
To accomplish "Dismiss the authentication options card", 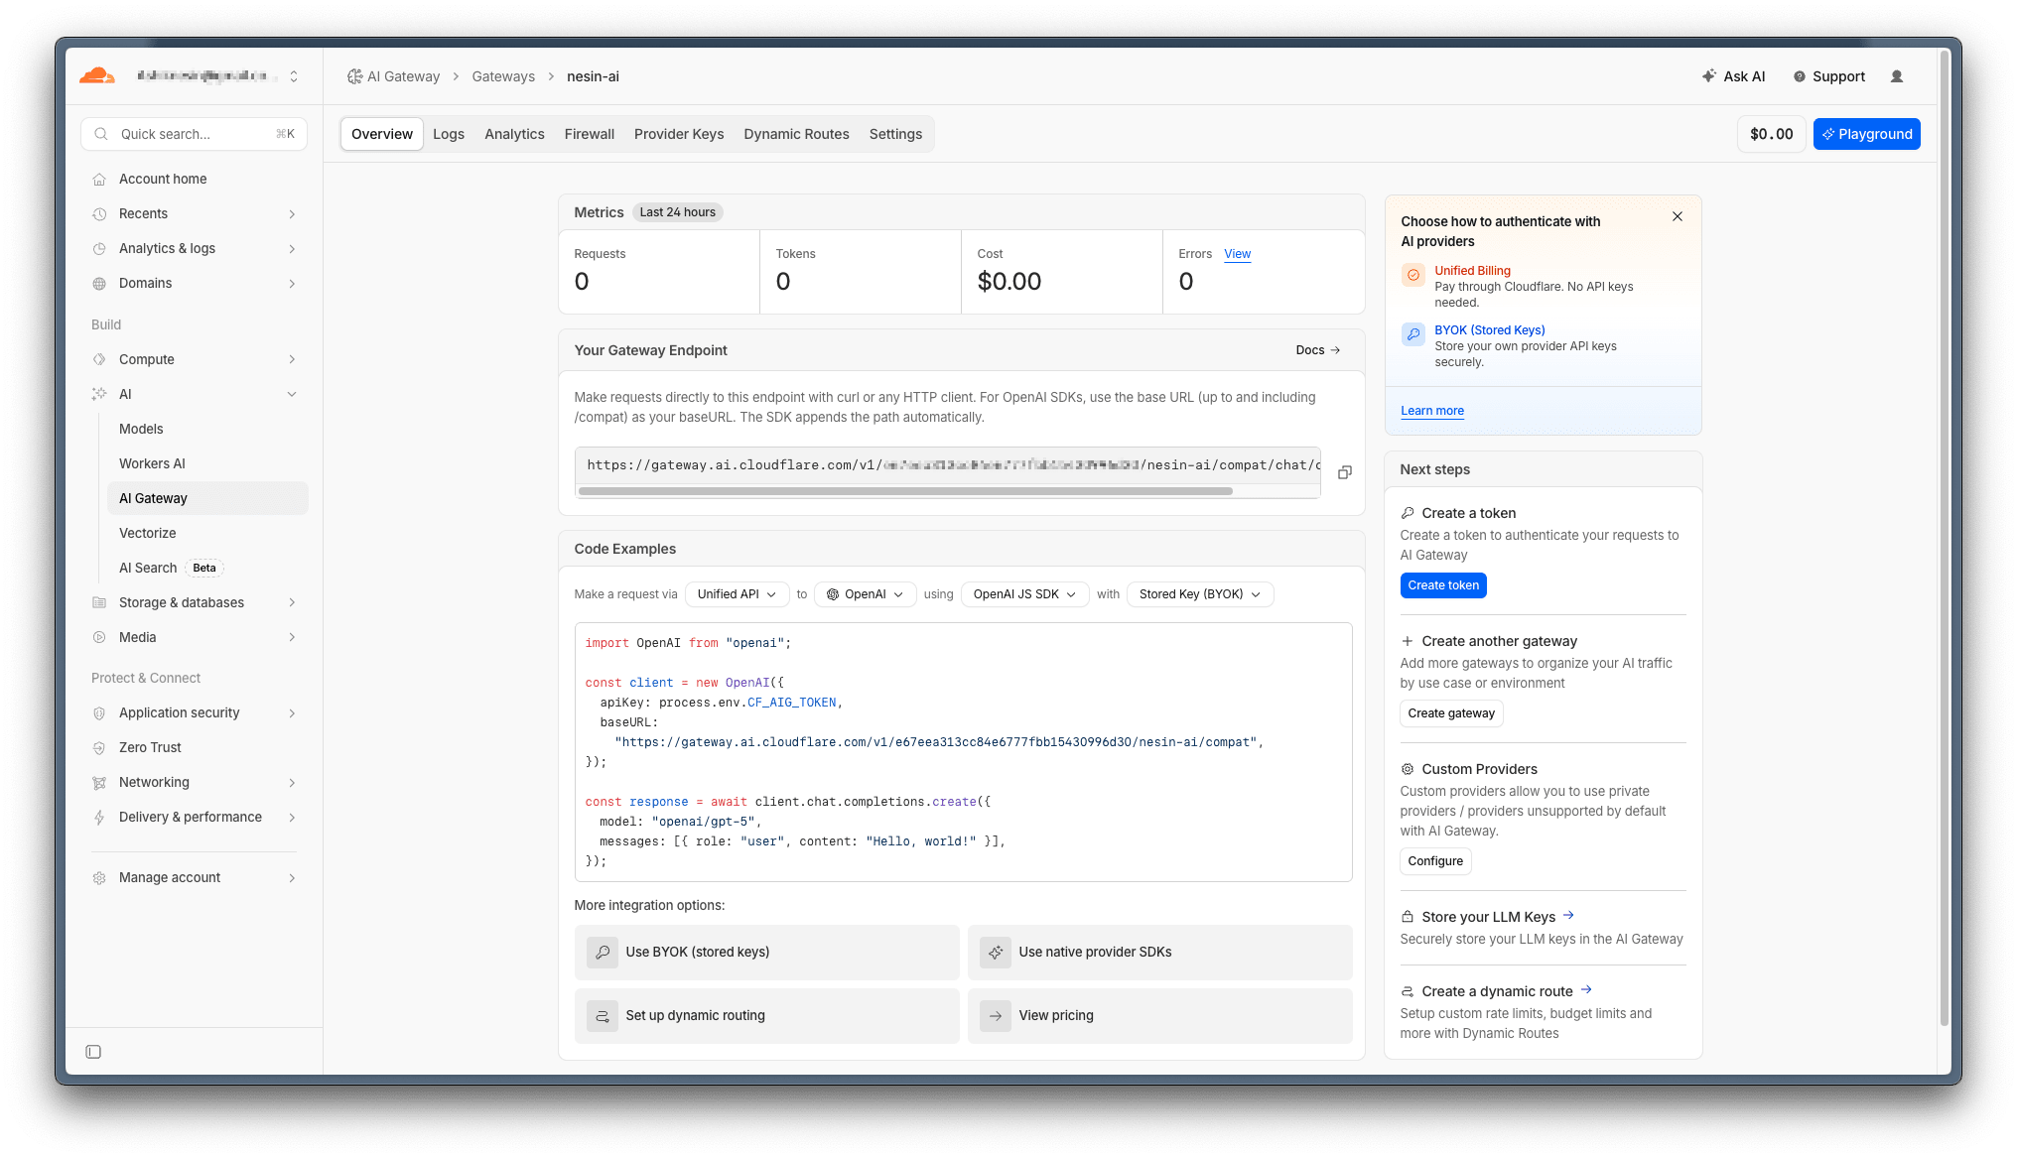I will [1677, 216].
